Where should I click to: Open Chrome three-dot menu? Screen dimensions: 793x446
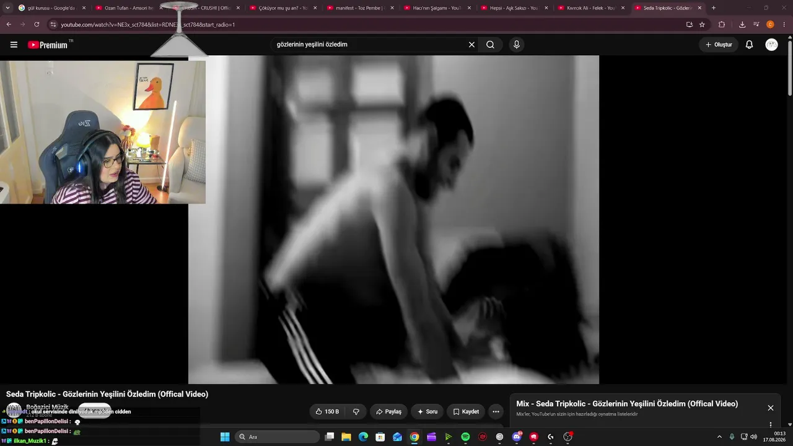(x=784, y=25)
